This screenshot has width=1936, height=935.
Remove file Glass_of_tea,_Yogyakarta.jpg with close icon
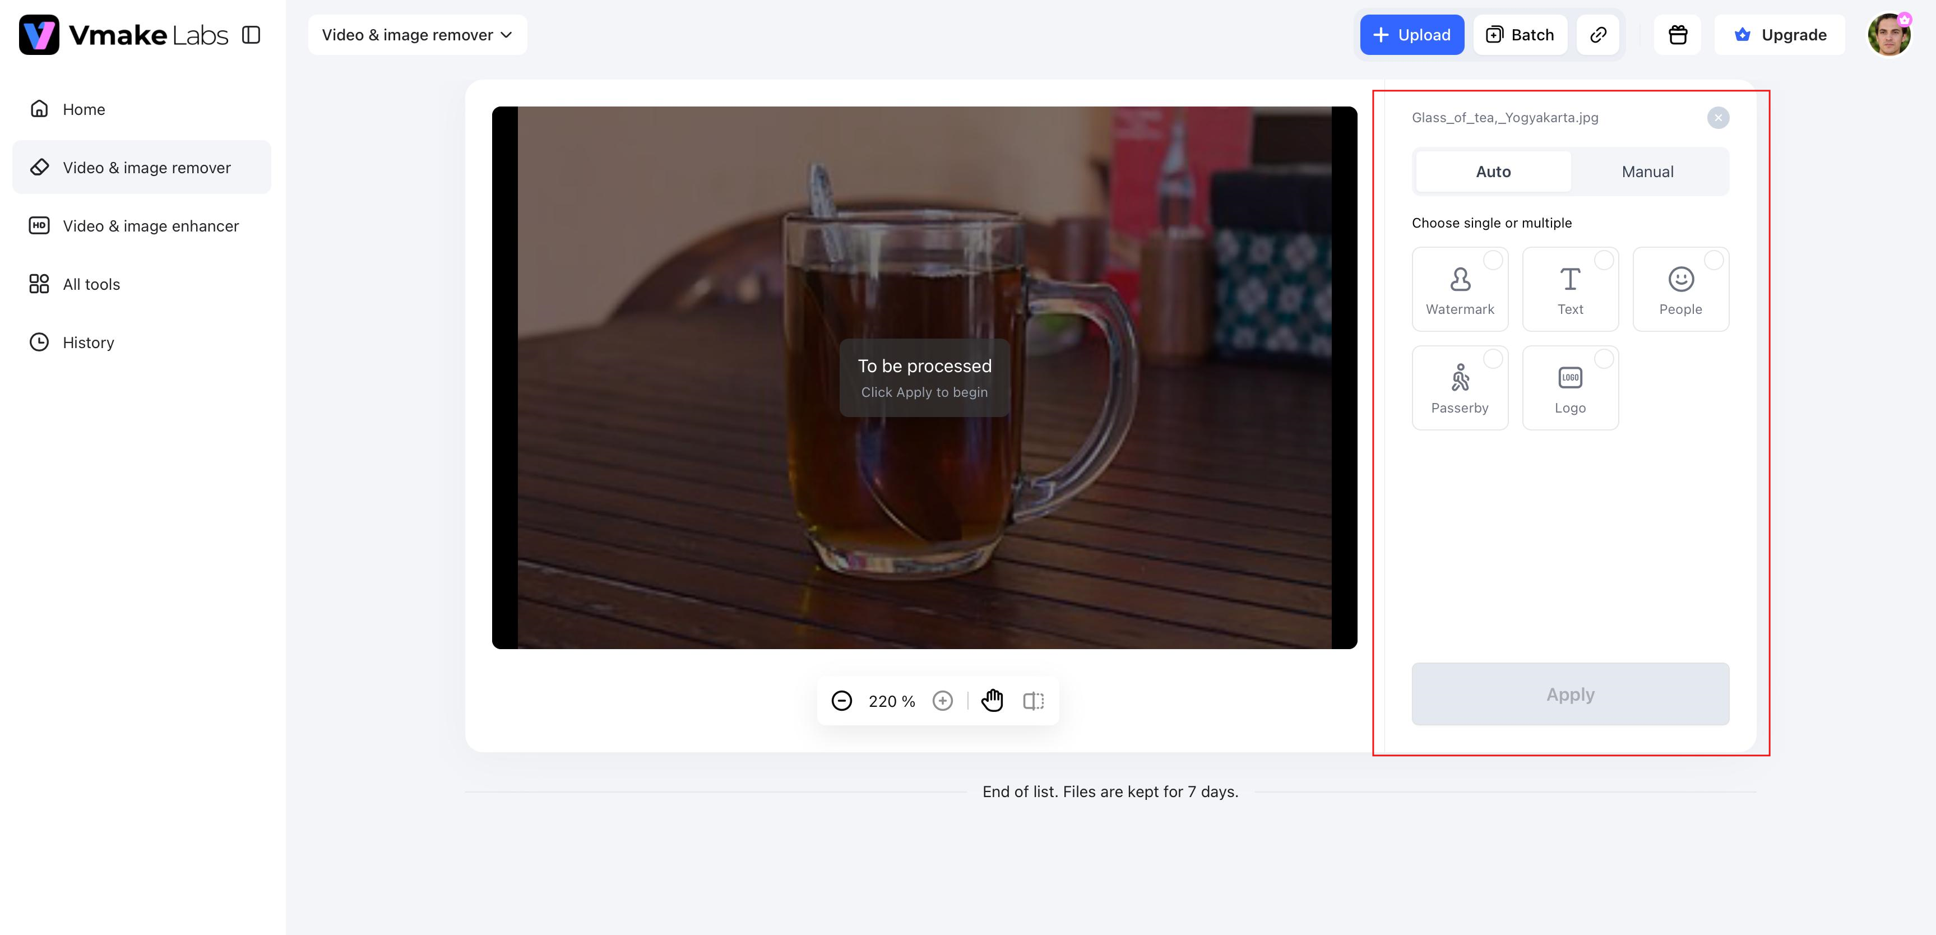tap(1718, 117)
